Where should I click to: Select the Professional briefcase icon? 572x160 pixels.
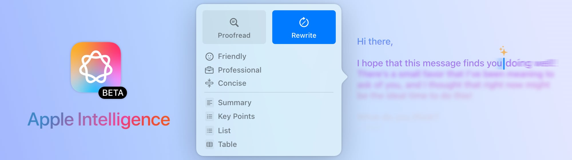coord(209,70)
